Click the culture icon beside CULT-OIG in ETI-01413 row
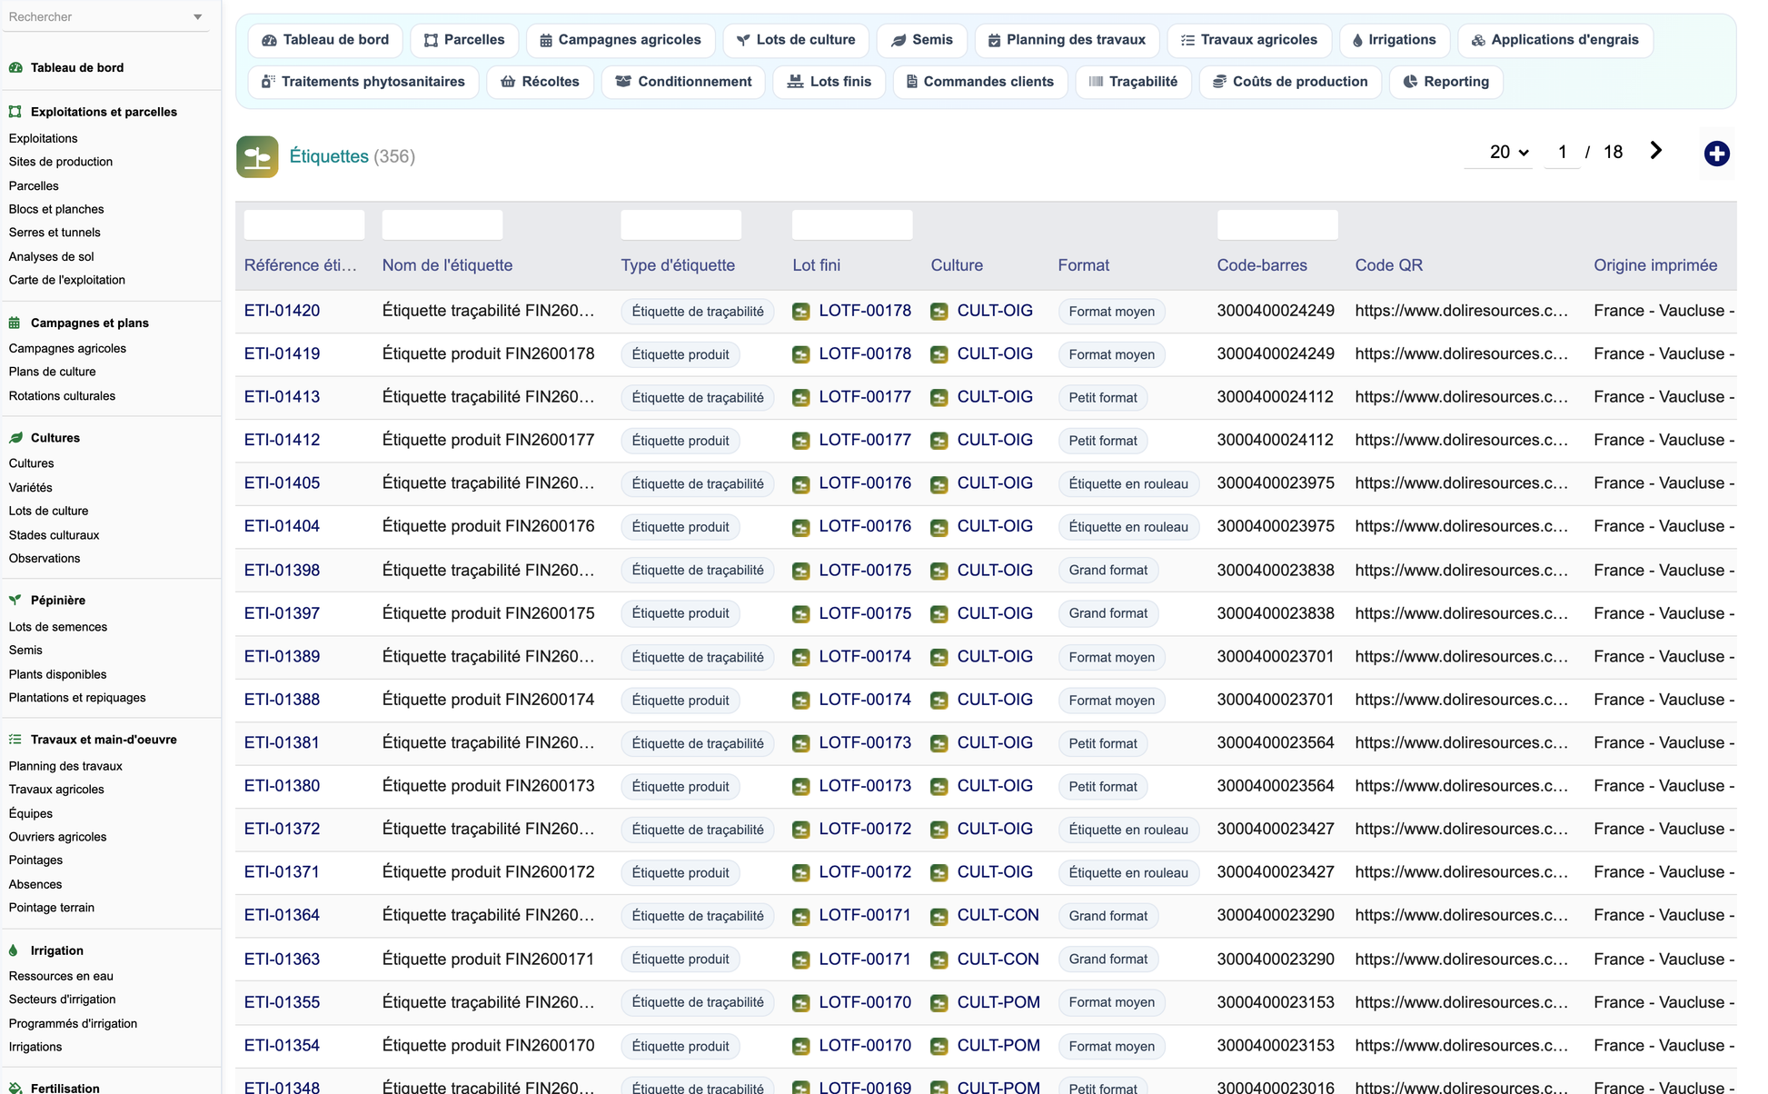Screen dimensions: 1768x1094 click(939, 398)
